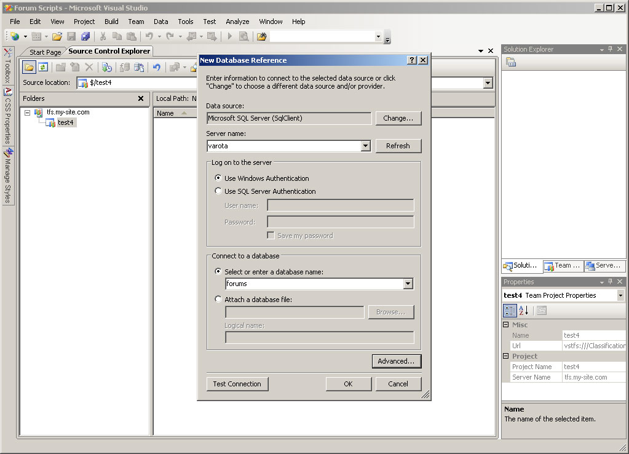Click the Redo icon in main toolbar
The image size is (629, 454).
tap(170, 36)
